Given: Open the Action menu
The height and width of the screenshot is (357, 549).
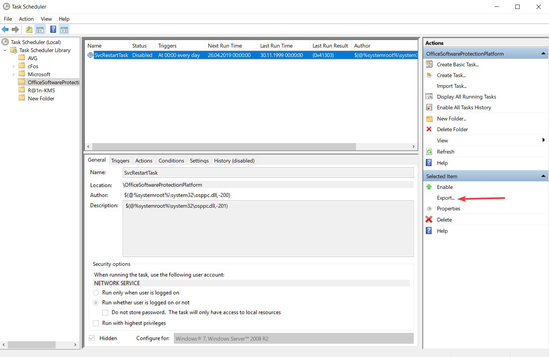Looking at the screenshot, I should pyautogui.click(x=26, y=19).
